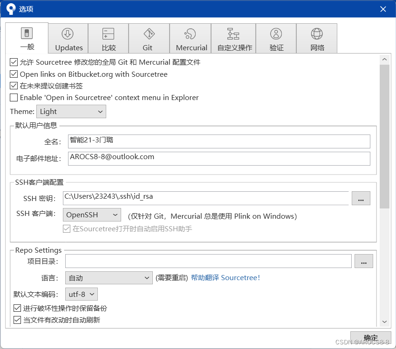
Task: Expand the SSH 客户端 dropdown
Action: coord(91,215)
